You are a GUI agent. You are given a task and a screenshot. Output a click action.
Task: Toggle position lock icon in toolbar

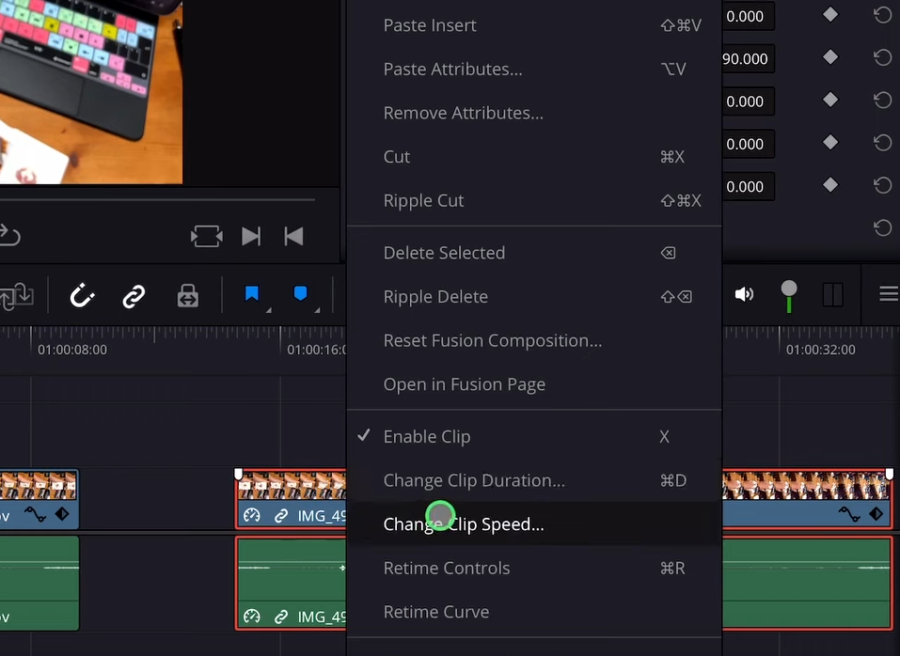(x=188, y=296)
